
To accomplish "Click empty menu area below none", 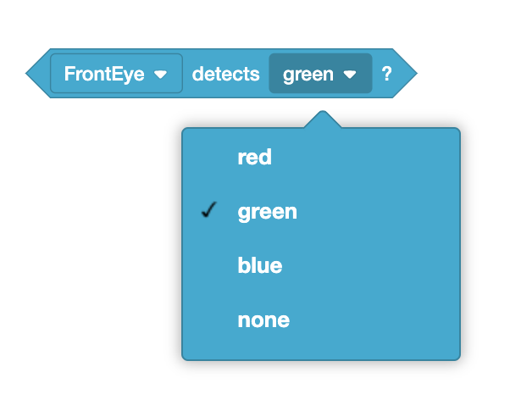I will coord(320,346).
